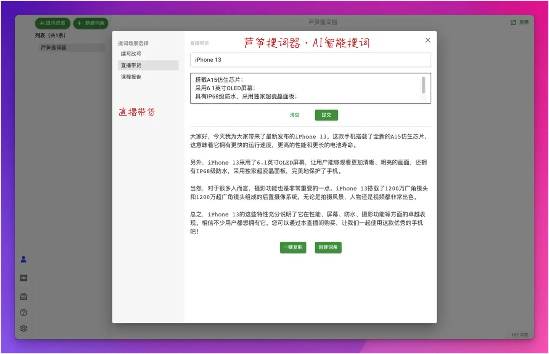Open the user account icon in sidebar

coord(23,259)
